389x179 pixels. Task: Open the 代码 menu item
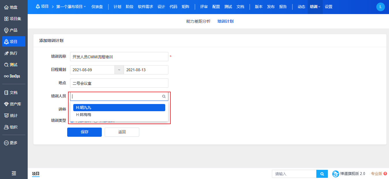[x=173, y=7]
